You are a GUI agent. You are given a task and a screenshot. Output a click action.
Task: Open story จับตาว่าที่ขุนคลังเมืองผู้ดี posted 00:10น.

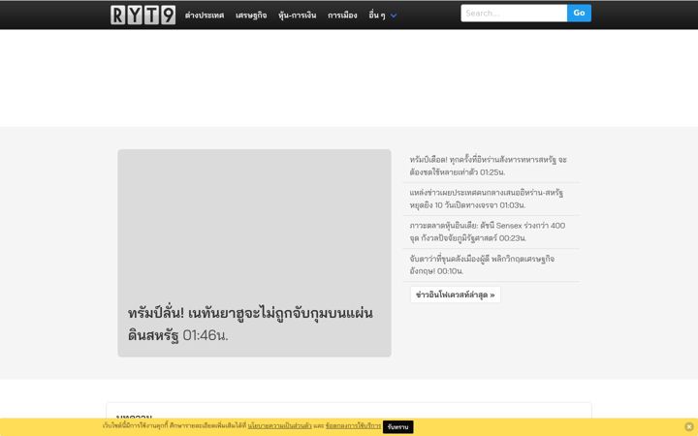click(x=482, y=265)
